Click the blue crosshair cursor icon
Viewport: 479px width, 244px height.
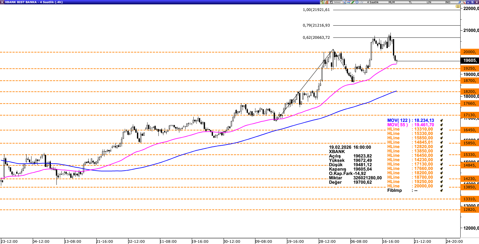(x=357, y=2)
